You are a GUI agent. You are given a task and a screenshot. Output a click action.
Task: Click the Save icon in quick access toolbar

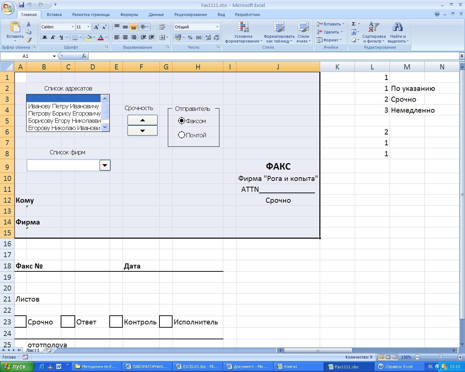click(21, 5)
